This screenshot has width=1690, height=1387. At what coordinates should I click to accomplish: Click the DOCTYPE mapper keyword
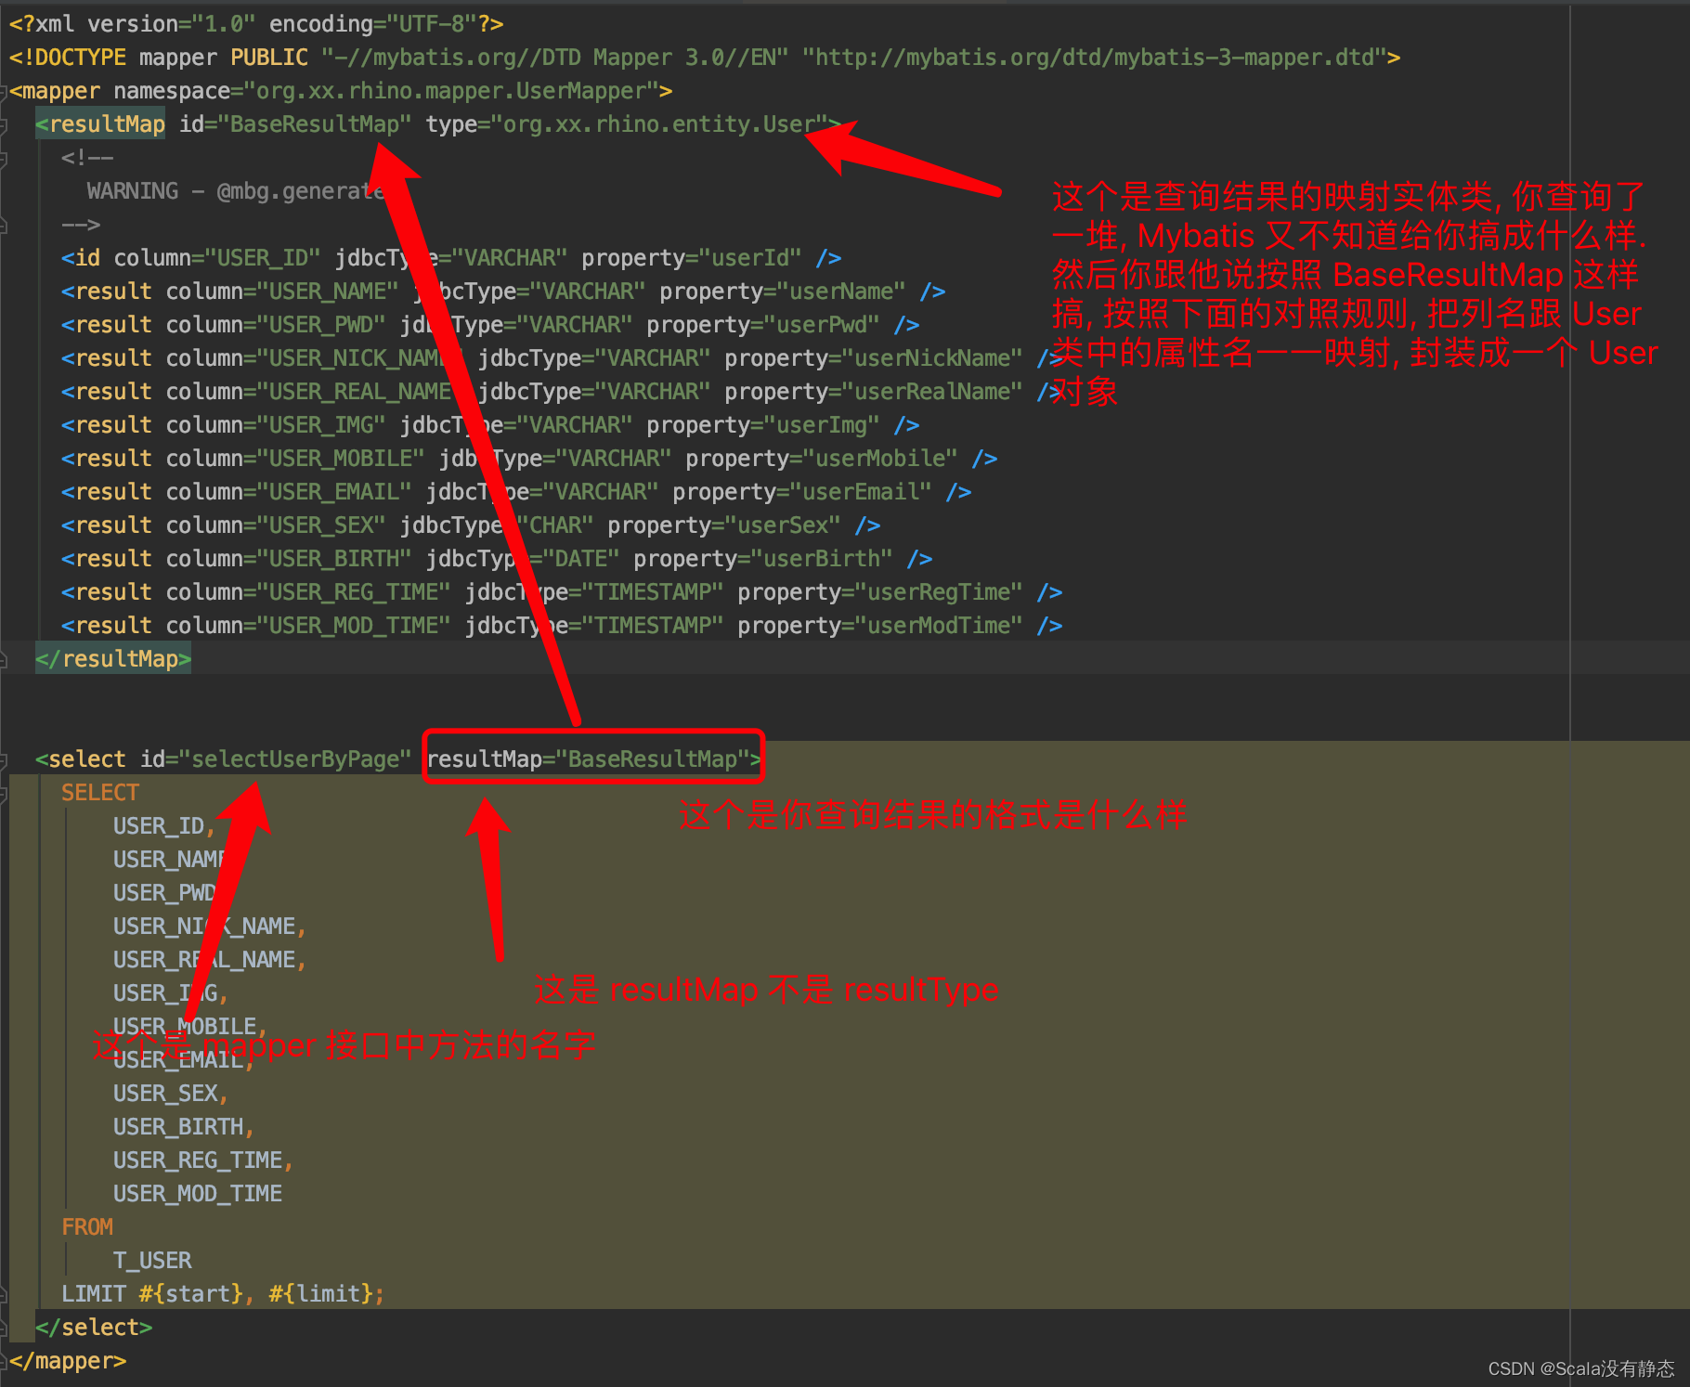[177, 58]
